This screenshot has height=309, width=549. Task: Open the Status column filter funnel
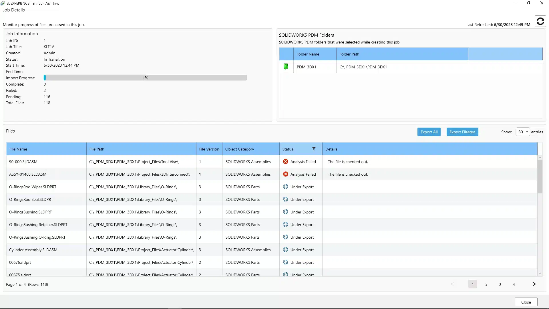point(314,149)
